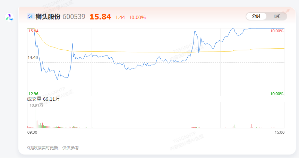
Task: Click the current price 15.84
Action: (100, 17)
